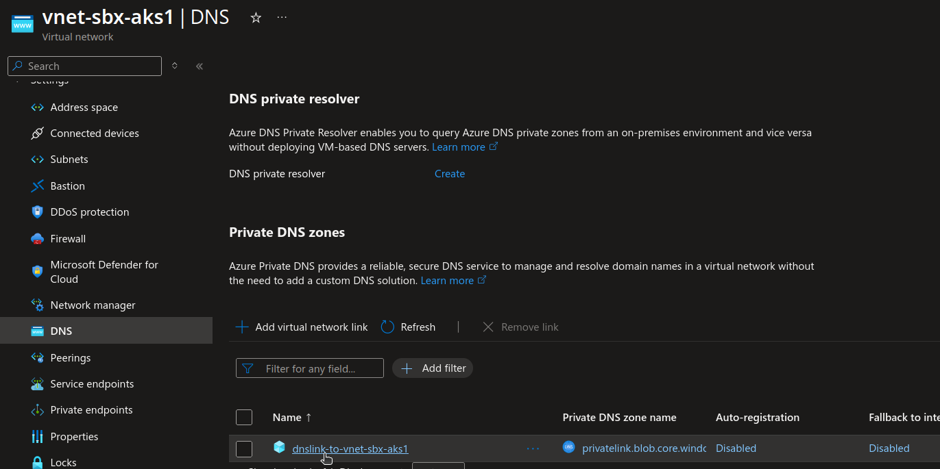This screenshot has height=469, width=940.
Task: Click the Connected devices plug icon
Action: tap(38, 134)
